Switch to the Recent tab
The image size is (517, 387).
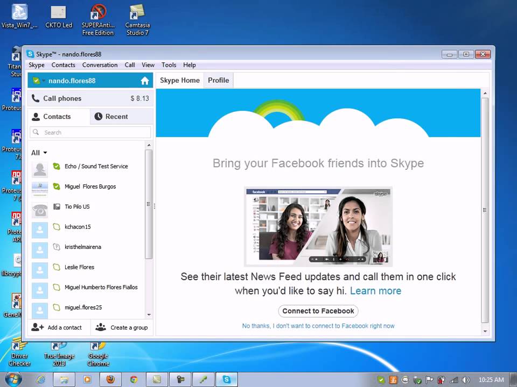[x=121, y=117]
